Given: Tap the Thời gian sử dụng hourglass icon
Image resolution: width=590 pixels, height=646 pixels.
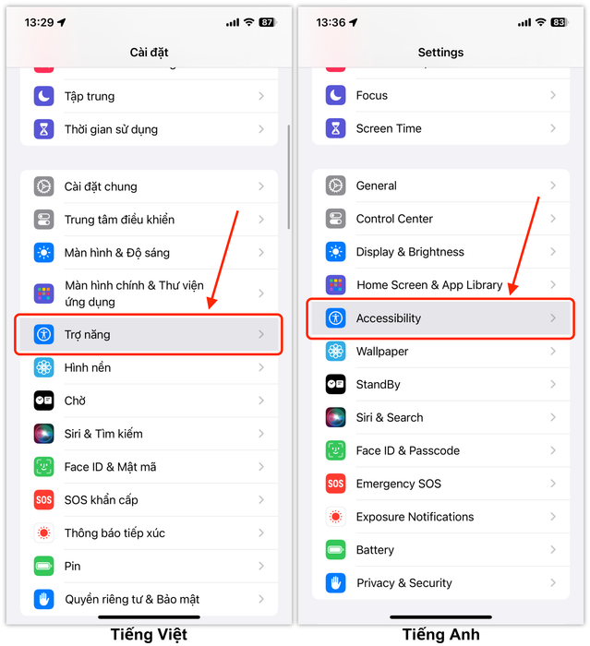Looking at the screenshot, I should [x=43, y=129].
